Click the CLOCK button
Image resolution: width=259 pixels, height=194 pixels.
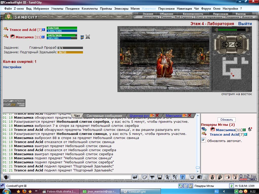(243, 179)
